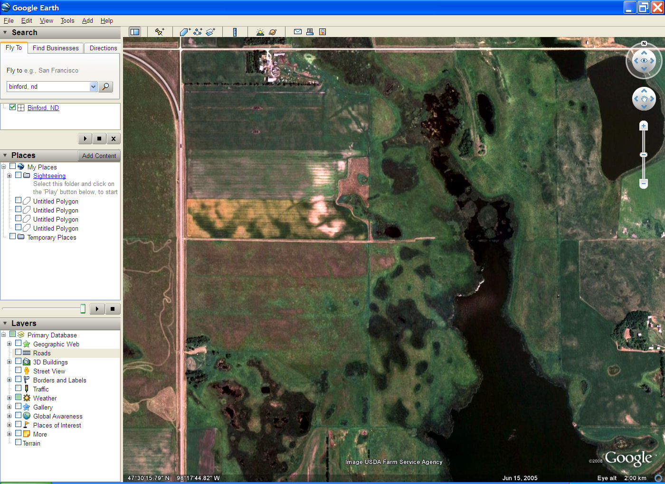The width and height of the screenshot is (665, 484).
Task: Select the Fly To tab
Action: [x=14, y=47]
